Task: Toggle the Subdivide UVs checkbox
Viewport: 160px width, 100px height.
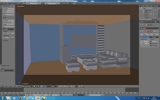Action: 151,41
